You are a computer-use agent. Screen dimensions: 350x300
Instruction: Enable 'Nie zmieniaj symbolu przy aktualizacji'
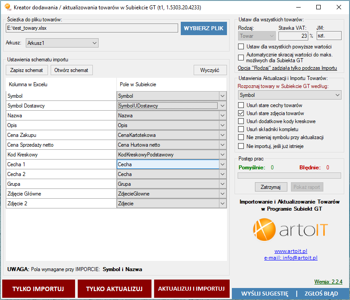[x=241, y=137]
